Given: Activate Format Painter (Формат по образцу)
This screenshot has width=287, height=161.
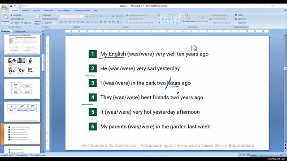Looking at the screenshot, I should pos(21,23).
